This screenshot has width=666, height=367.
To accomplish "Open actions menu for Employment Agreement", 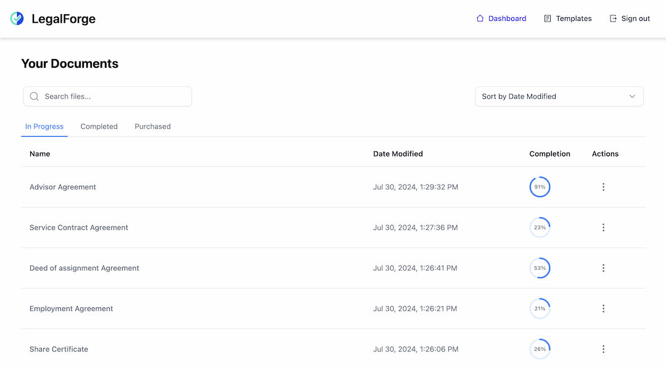I will [603, 309].
